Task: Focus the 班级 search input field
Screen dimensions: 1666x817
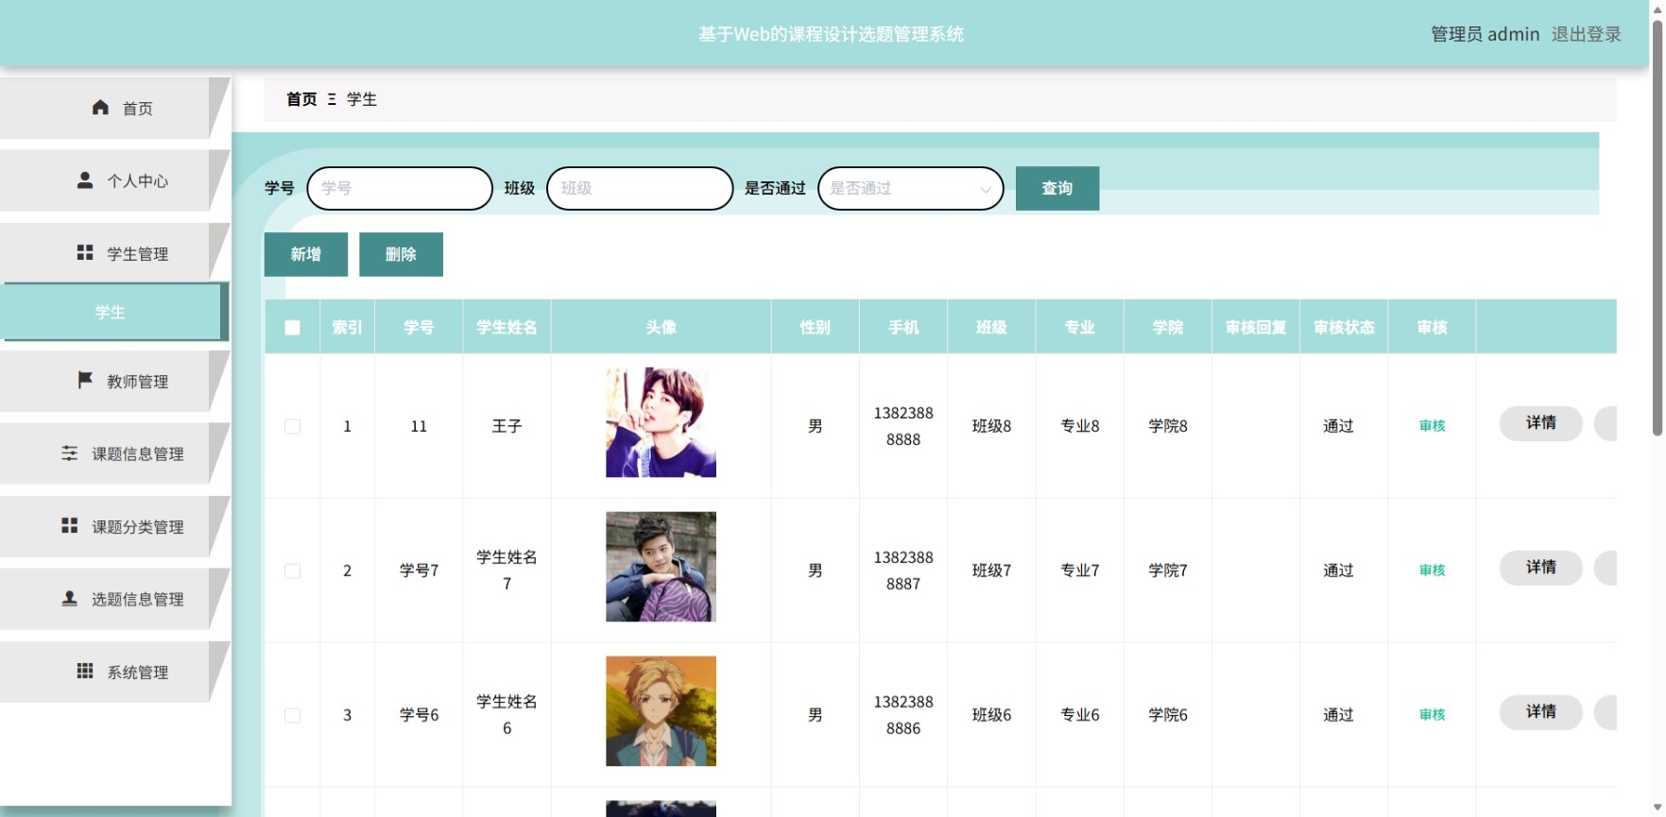Action: [x=640, y=188]
